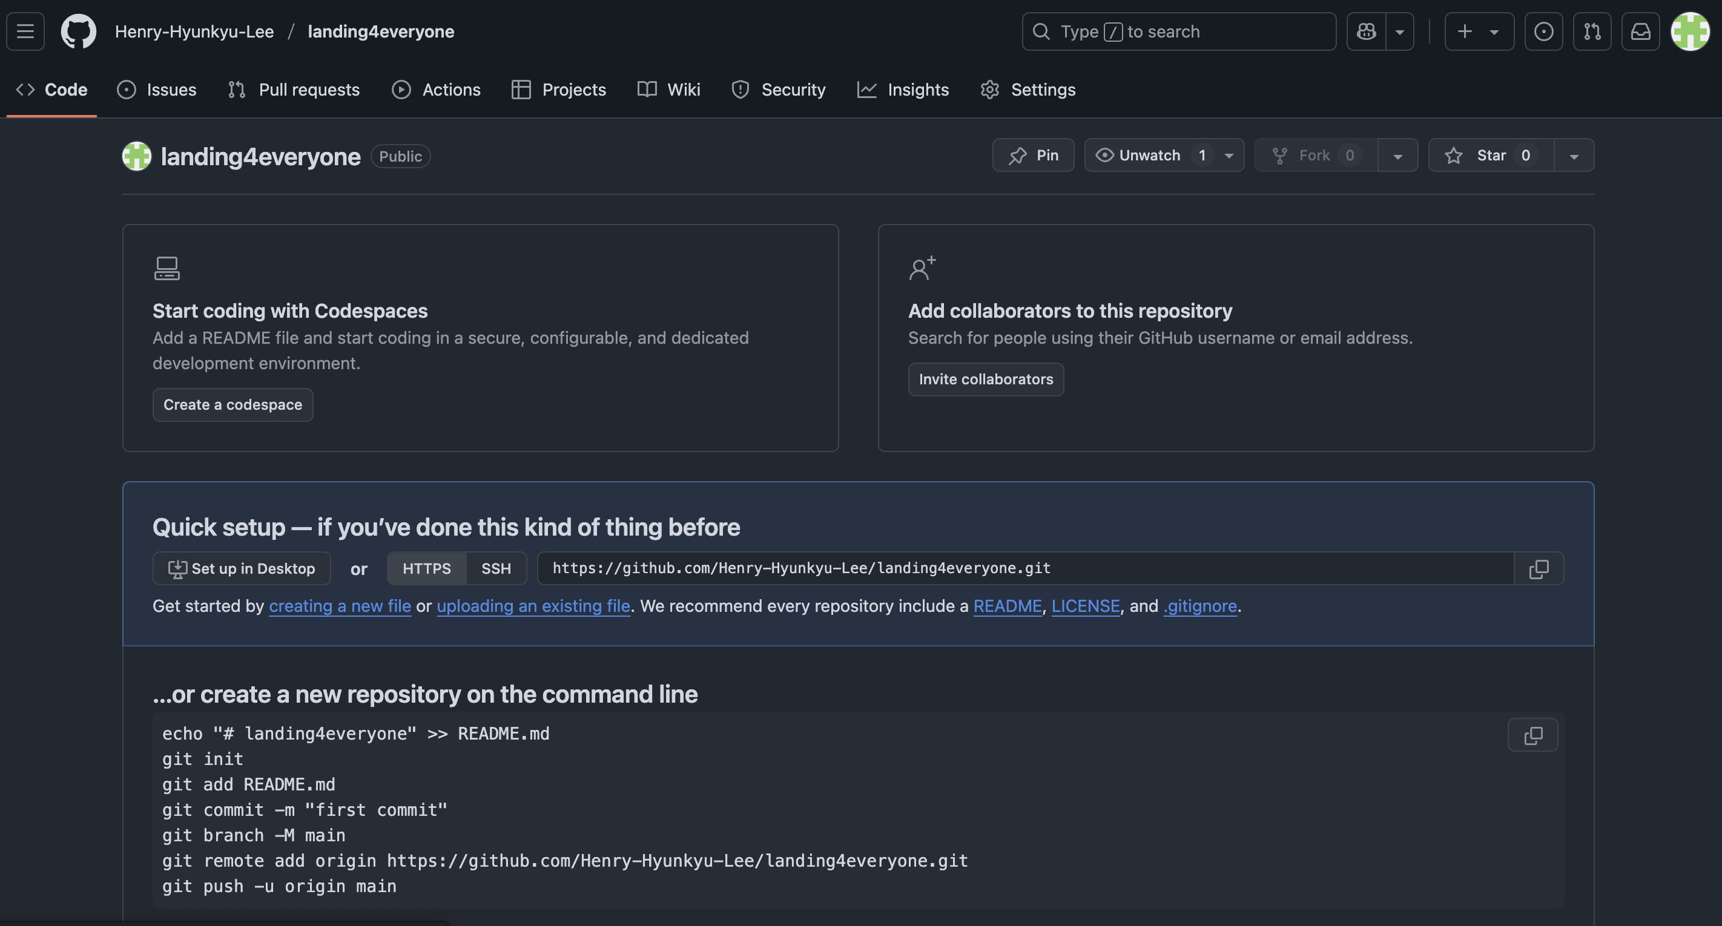This screenshot has height=926, width=1722.
Task: Click the search bar
Action: [x=1179, y=31]
